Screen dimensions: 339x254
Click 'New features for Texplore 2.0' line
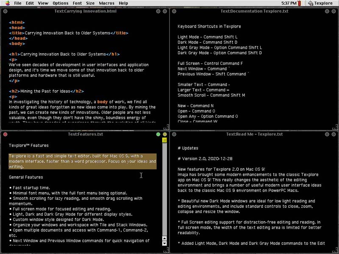point(221,169)
